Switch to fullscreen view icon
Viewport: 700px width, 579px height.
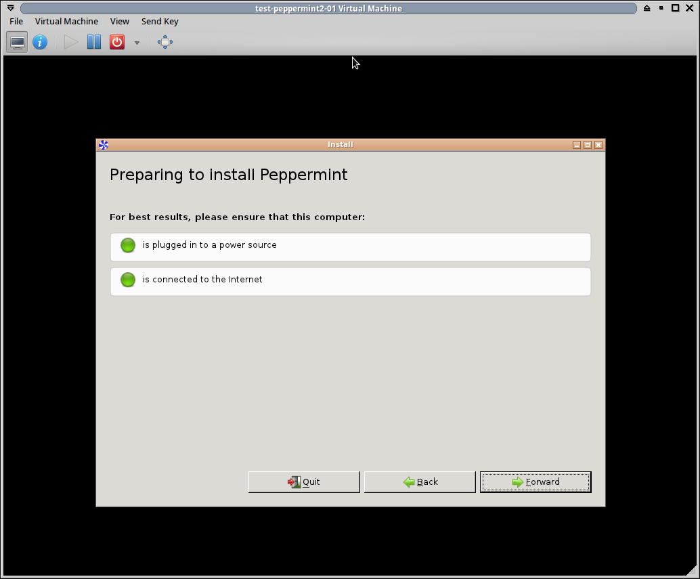coord(165,43)
